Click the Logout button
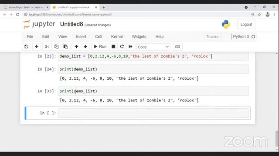 (x=246, y=24)
